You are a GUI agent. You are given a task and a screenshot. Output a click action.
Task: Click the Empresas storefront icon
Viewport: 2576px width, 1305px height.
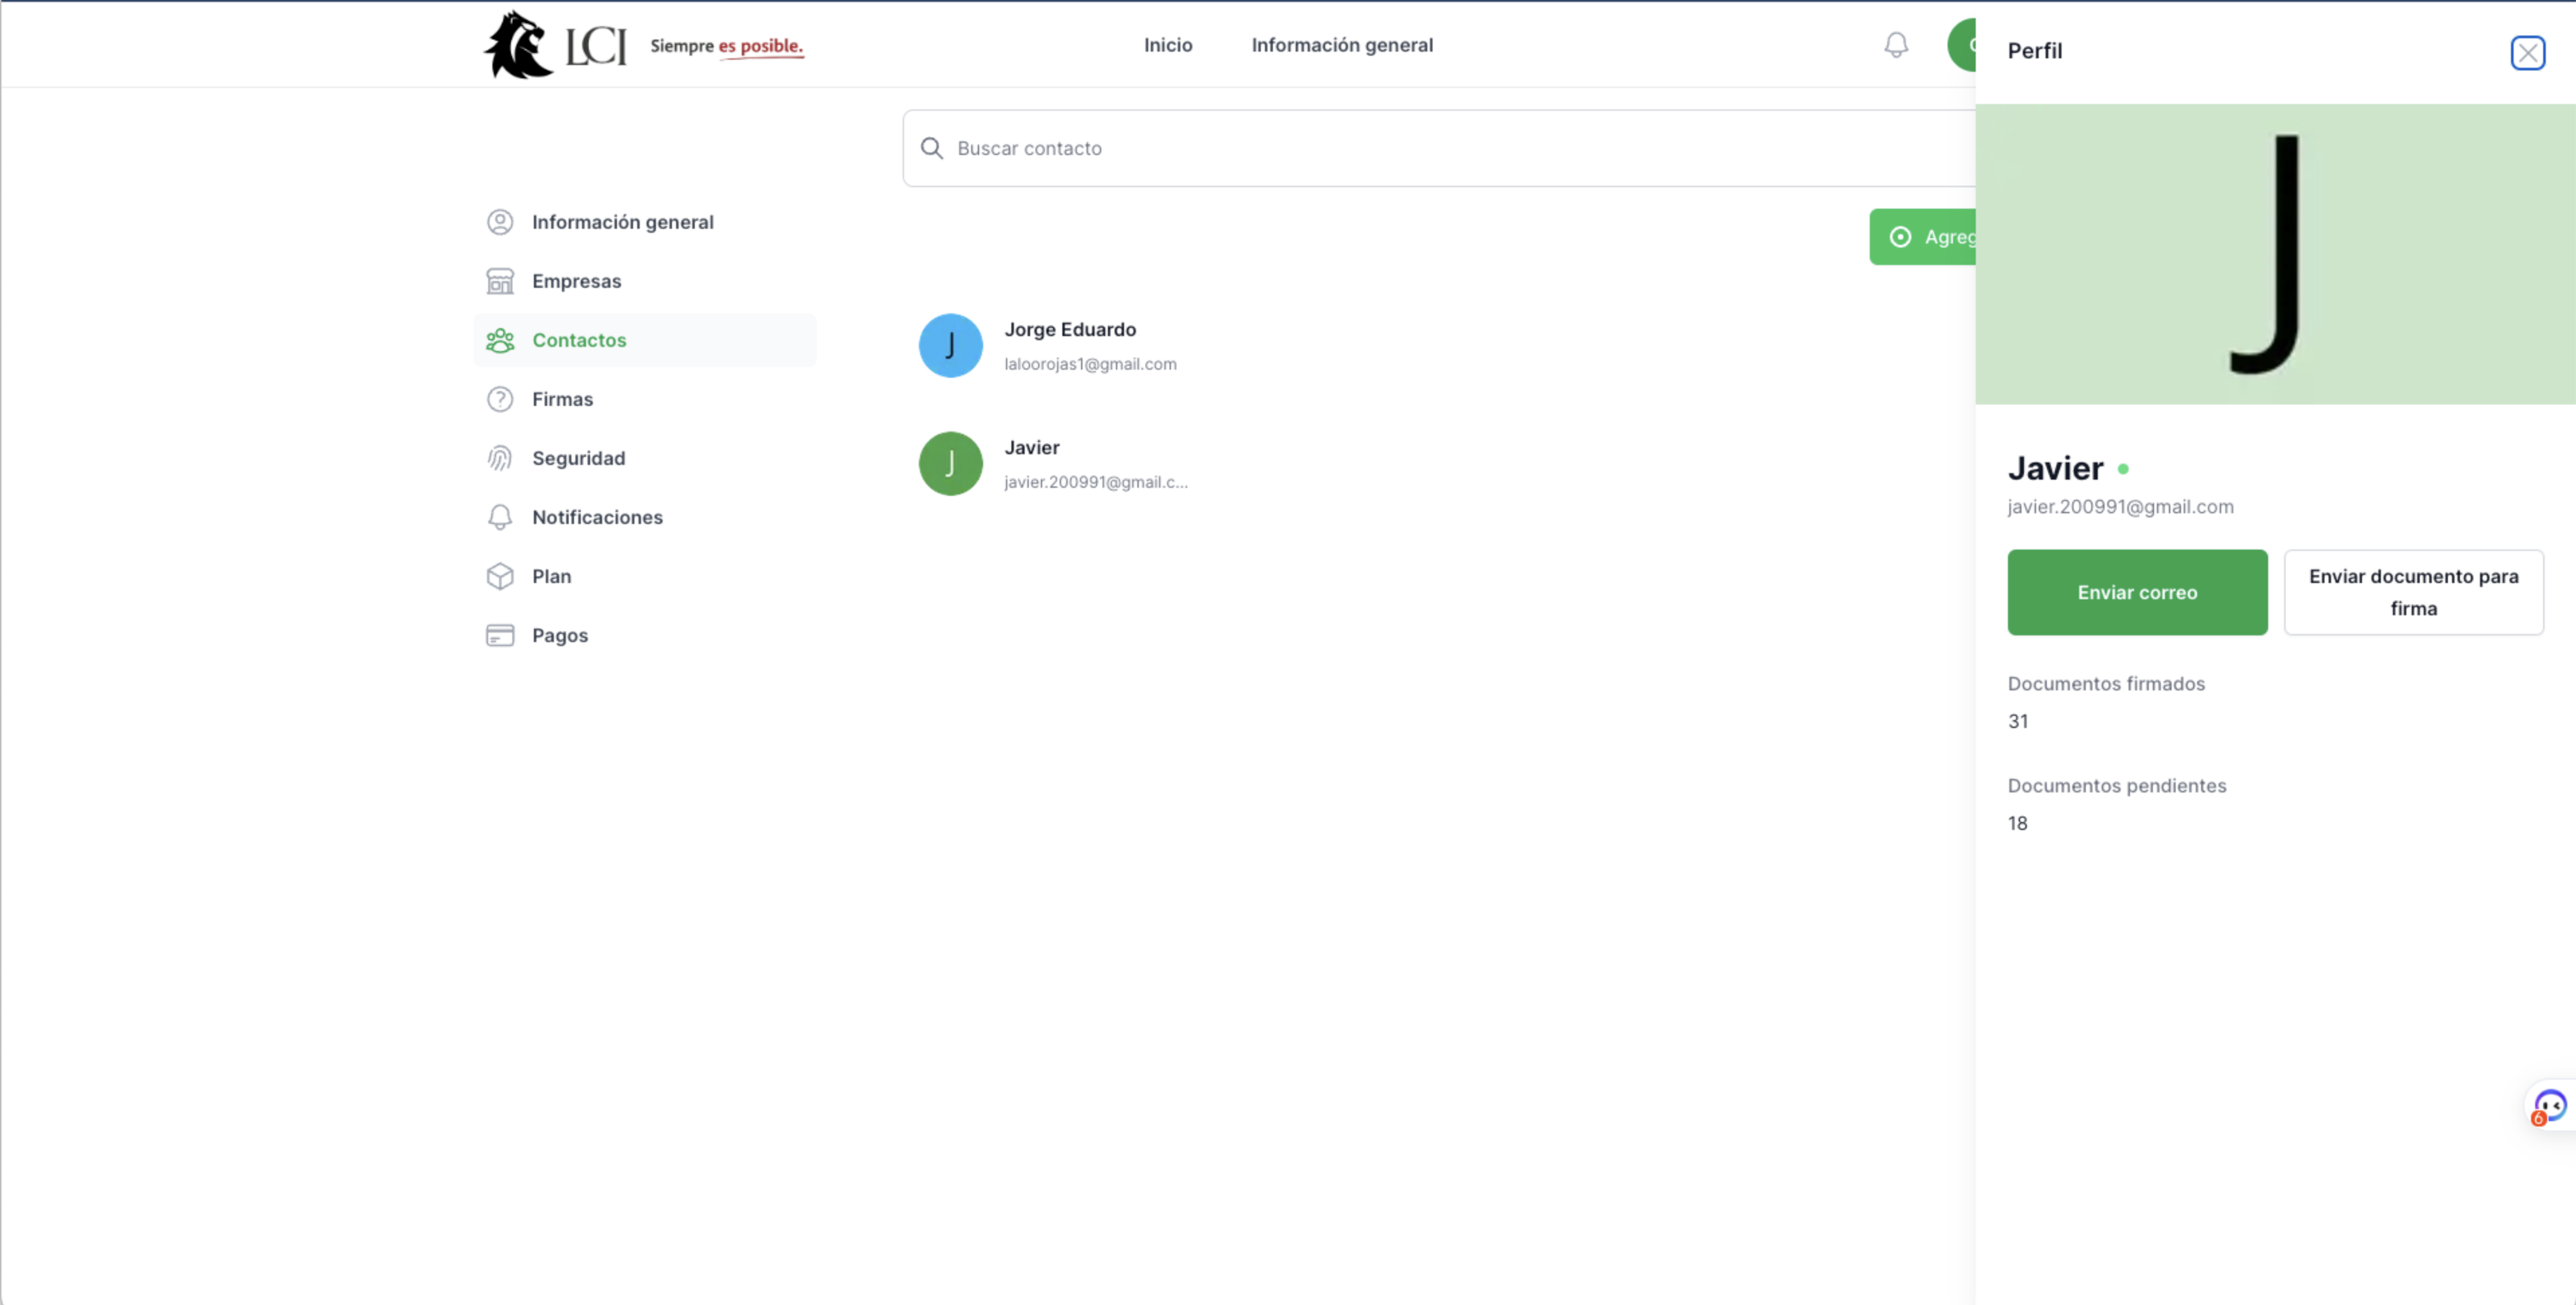500,281
